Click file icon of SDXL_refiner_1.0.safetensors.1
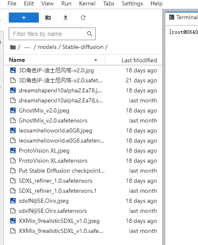Screen dimensions: 198x245 [13, 191]
